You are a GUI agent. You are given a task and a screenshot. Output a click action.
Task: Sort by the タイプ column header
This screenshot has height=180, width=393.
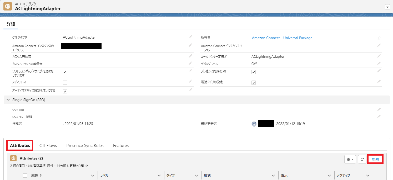(170, 176)
